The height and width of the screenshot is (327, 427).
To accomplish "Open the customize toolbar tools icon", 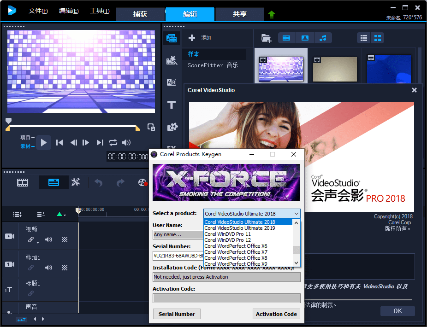I will coord(76,182).
